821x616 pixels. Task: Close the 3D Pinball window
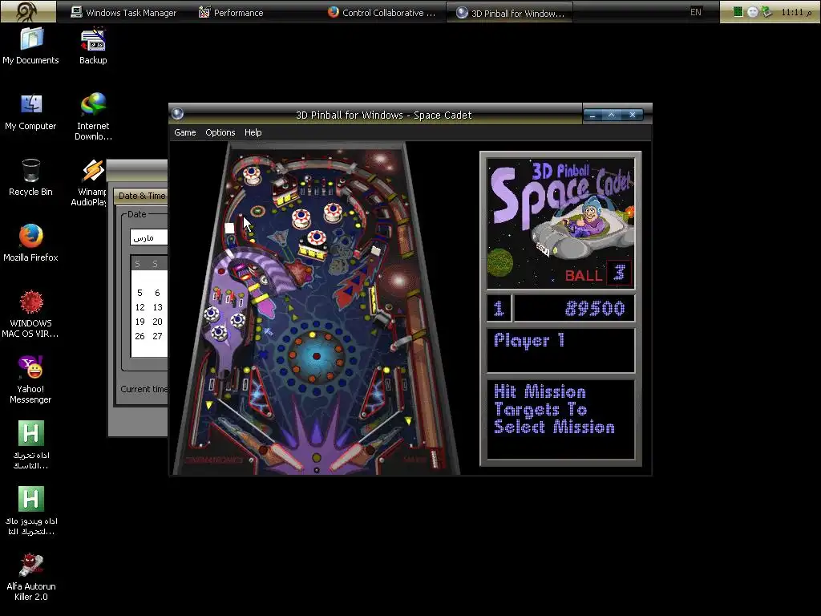click(x=633, y=115)
